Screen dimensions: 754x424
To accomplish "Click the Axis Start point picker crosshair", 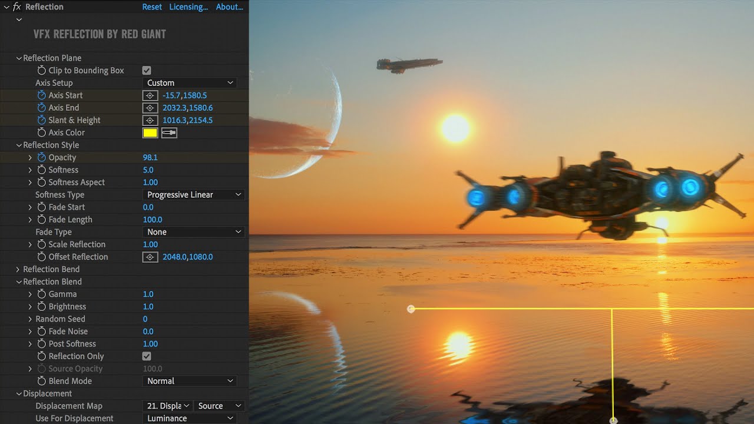I will tap(150, 95).
